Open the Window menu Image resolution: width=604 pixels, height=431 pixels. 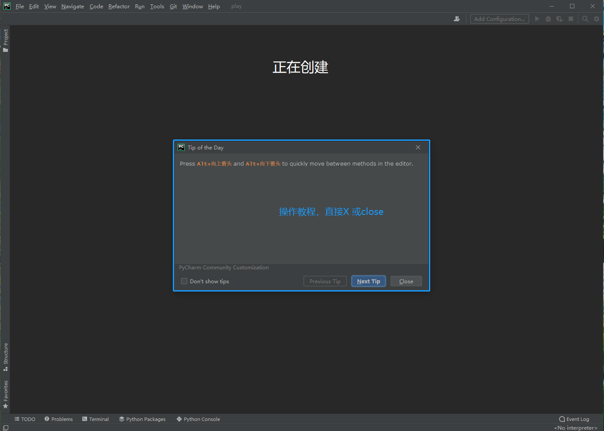tap(192, 6)
